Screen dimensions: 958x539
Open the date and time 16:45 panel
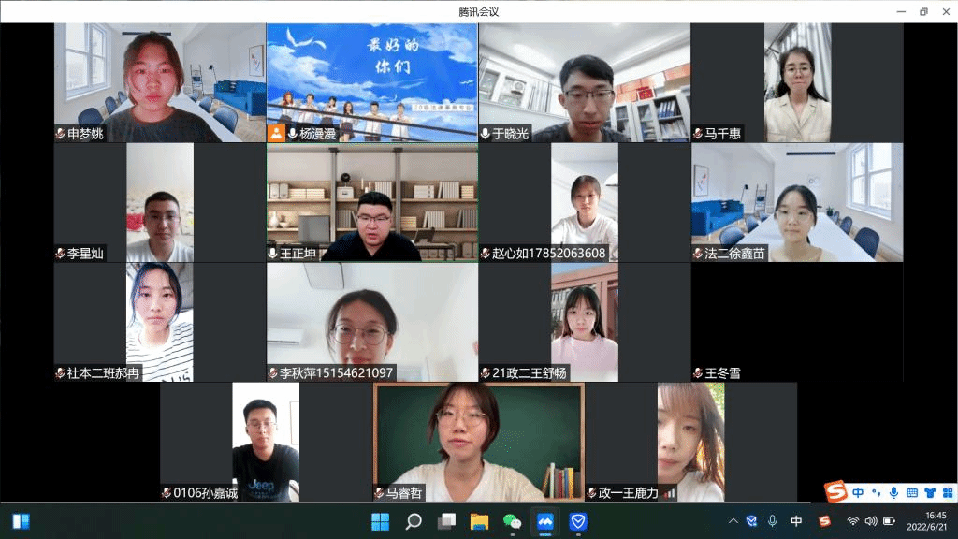(x=935, y=521)
